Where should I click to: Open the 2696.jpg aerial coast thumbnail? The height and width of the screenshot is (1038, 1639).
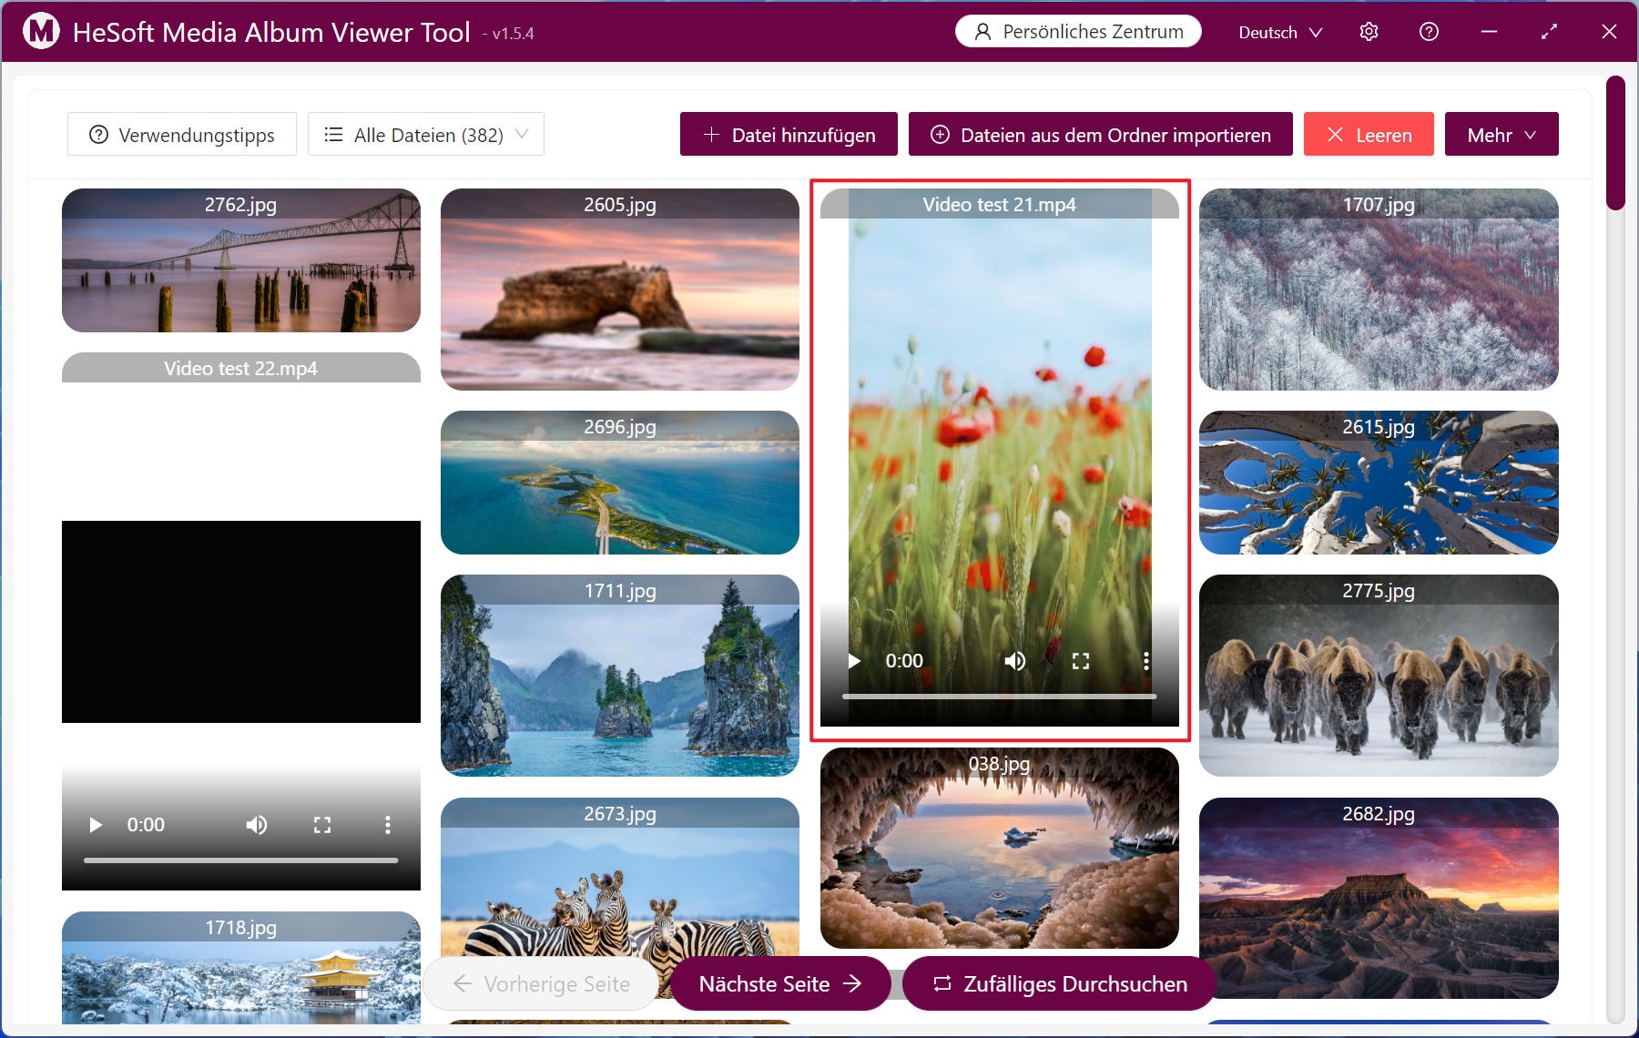(620, 483)
